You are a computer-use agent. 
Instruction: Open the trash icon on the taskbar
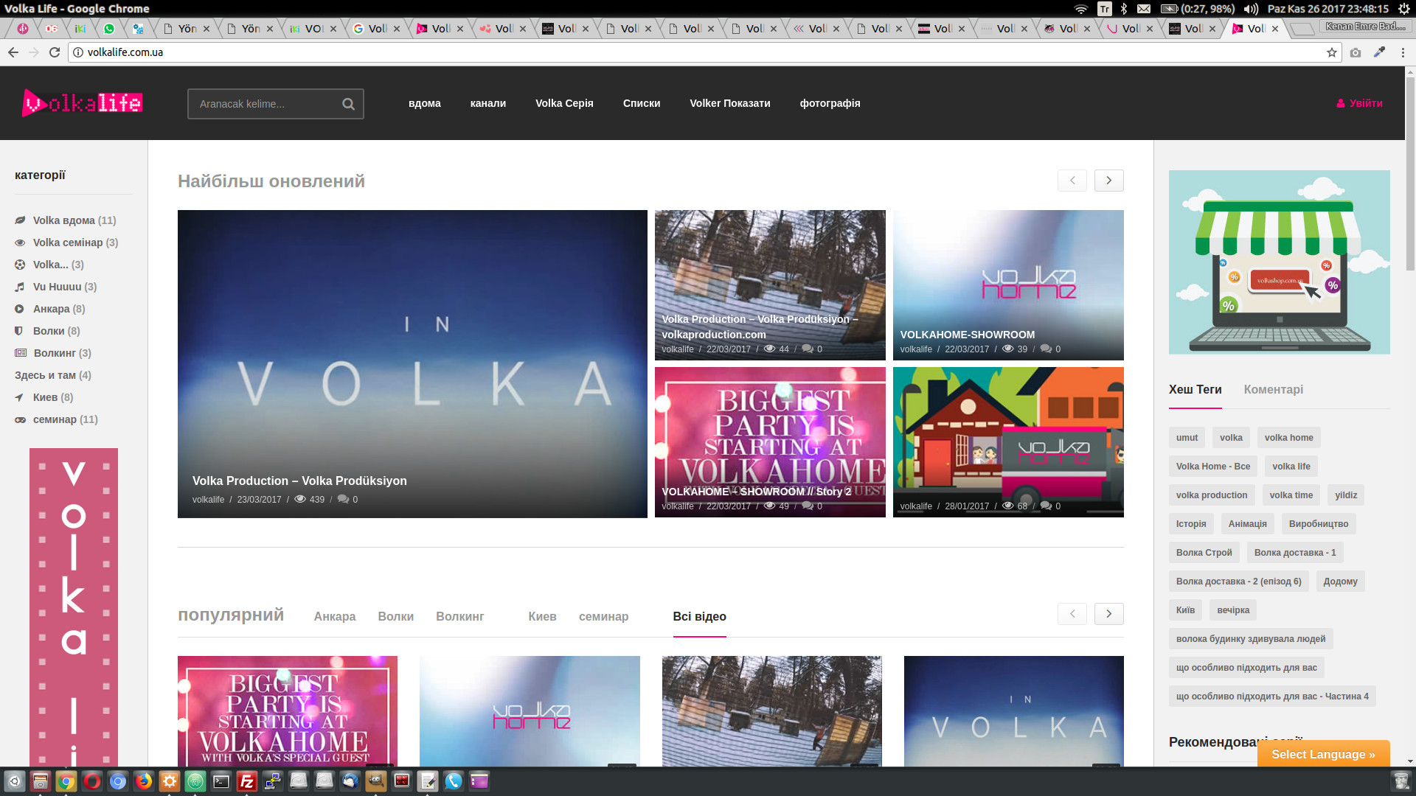tap(1401, 781)
